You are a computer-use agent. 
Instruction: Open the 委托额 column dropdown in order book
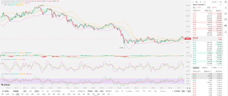click(219, 11)
